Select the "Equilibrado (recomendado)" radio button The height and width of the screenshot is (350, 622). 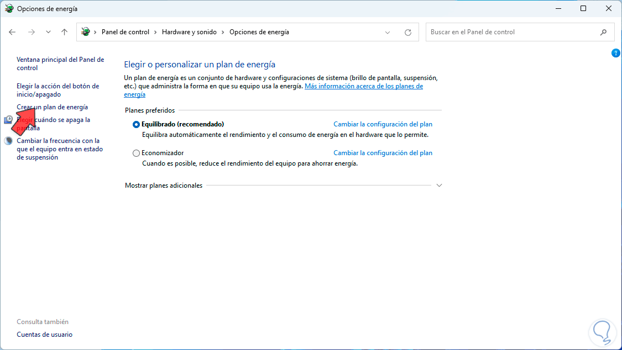point(136,124)
